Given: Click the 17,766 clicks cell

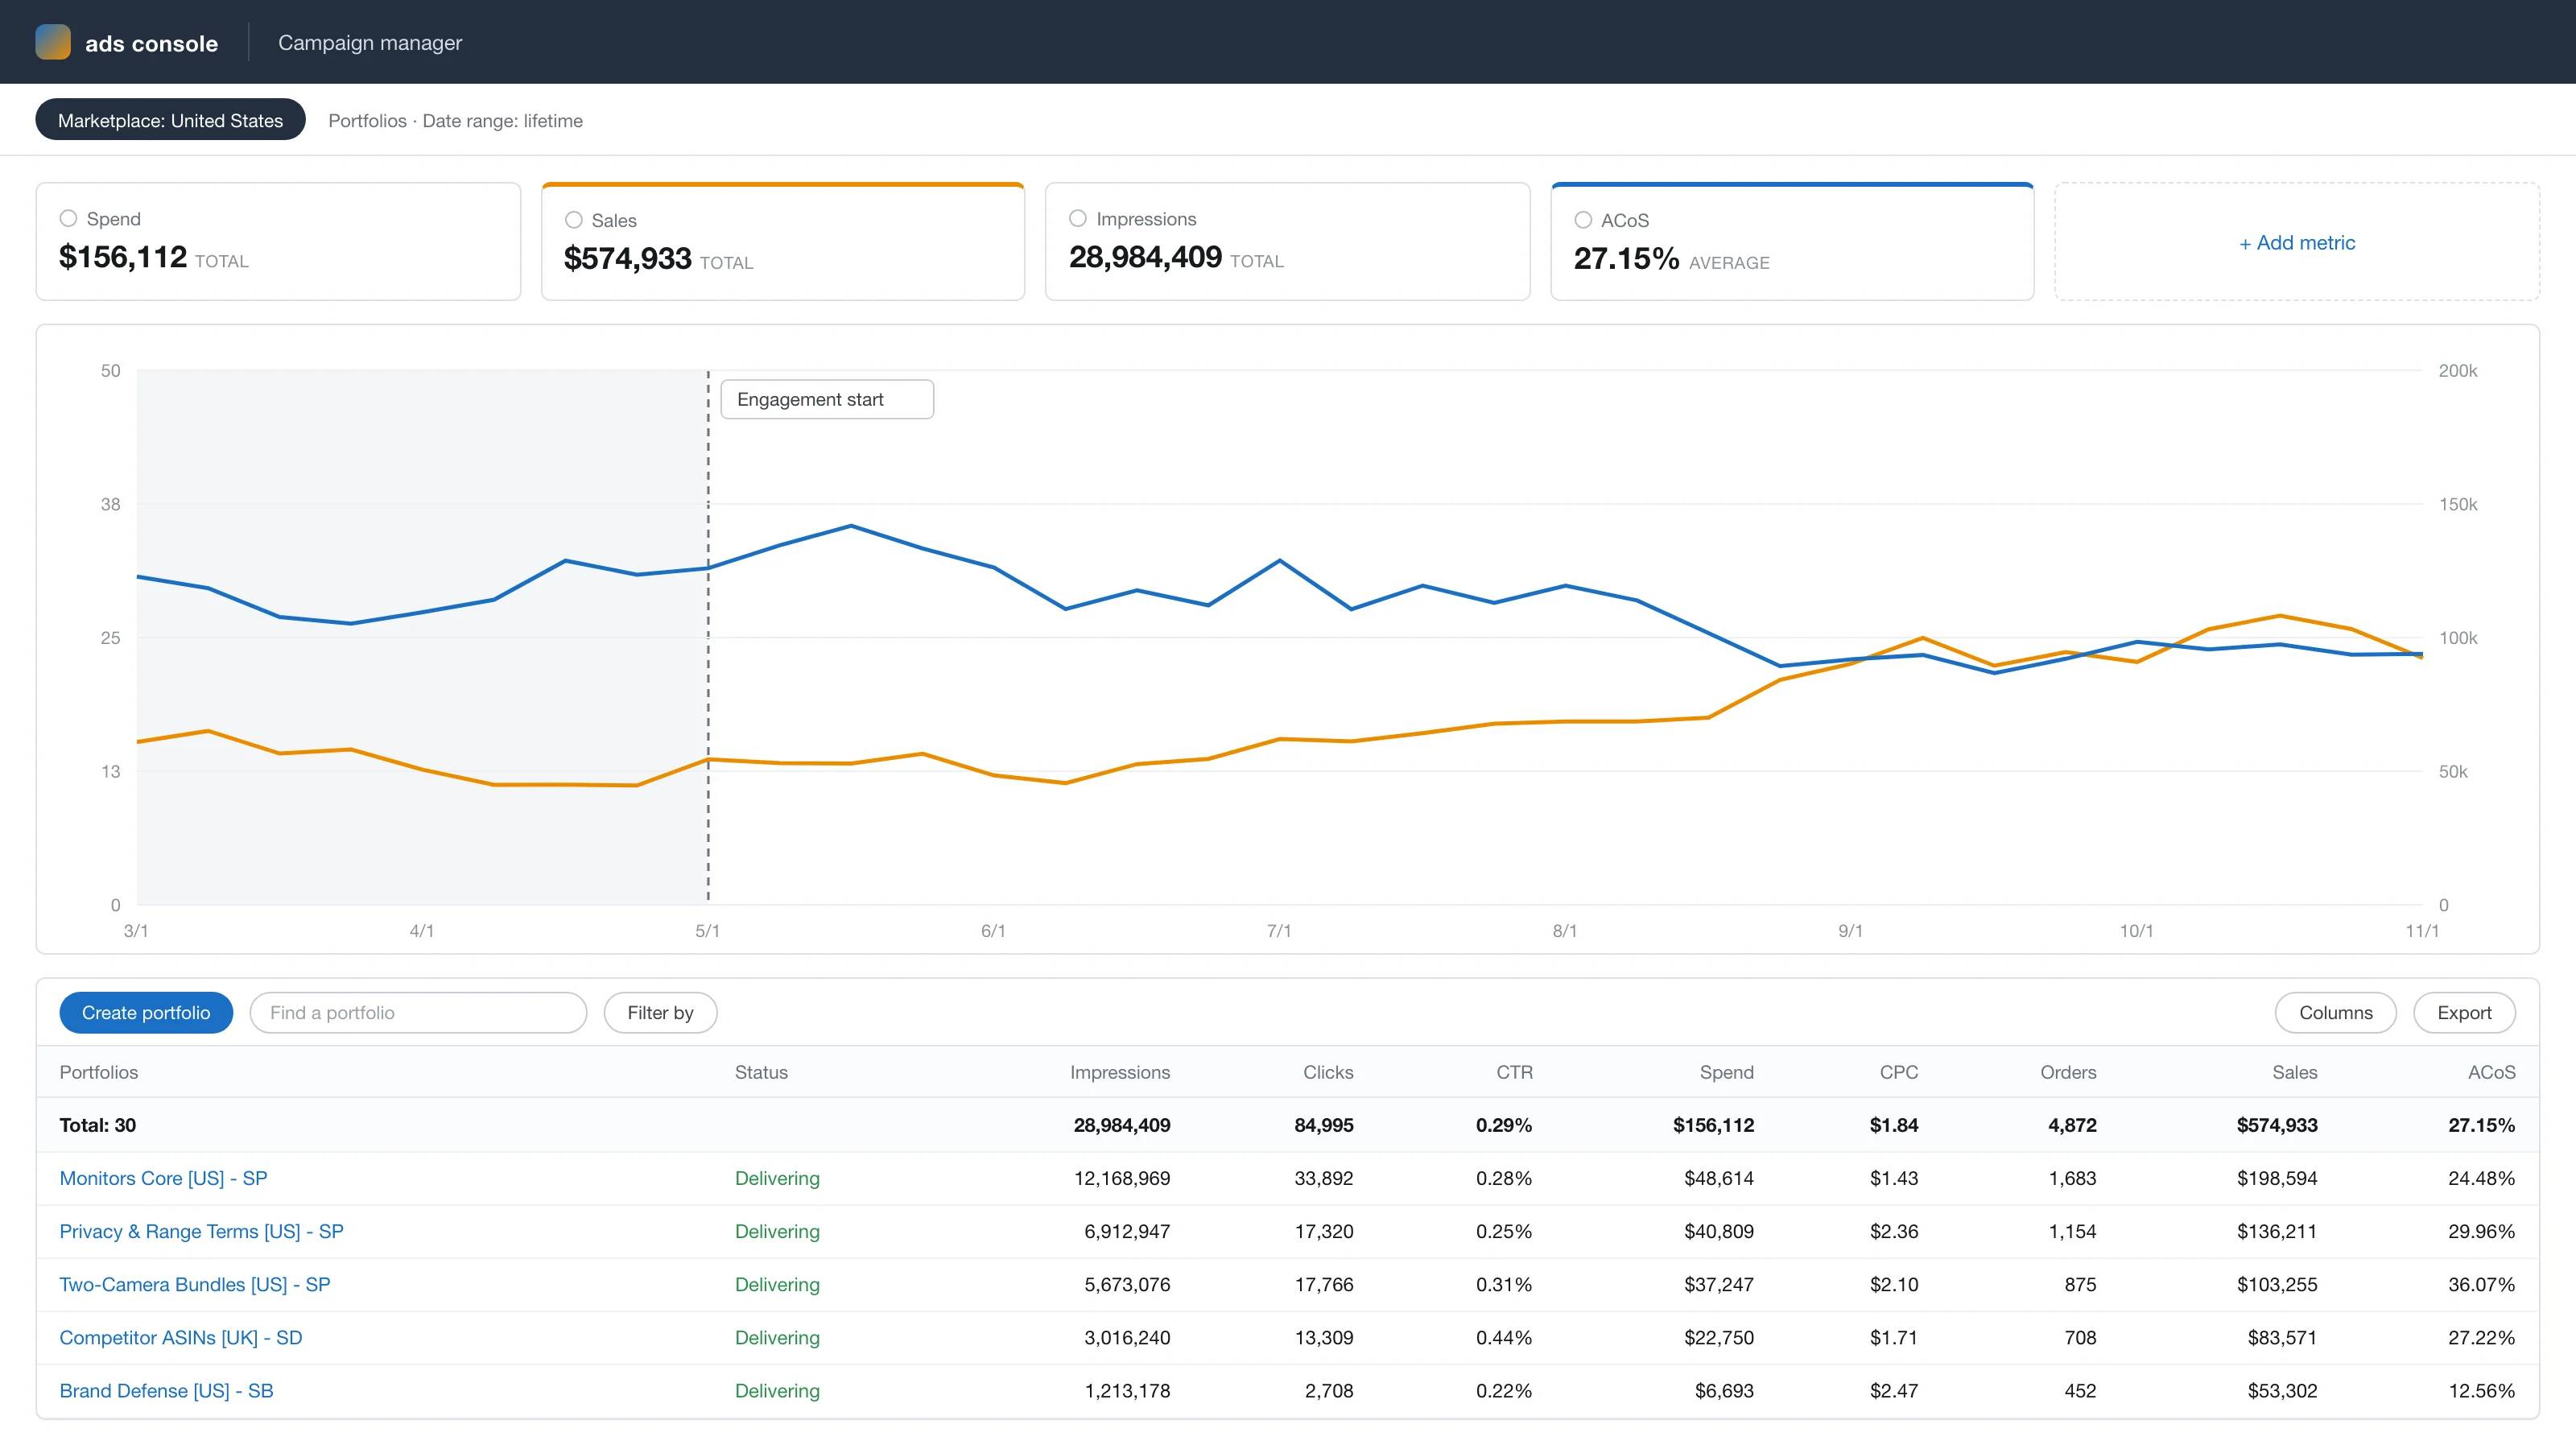Looking at the screenshot, I should click(x=1324, y=1284).
